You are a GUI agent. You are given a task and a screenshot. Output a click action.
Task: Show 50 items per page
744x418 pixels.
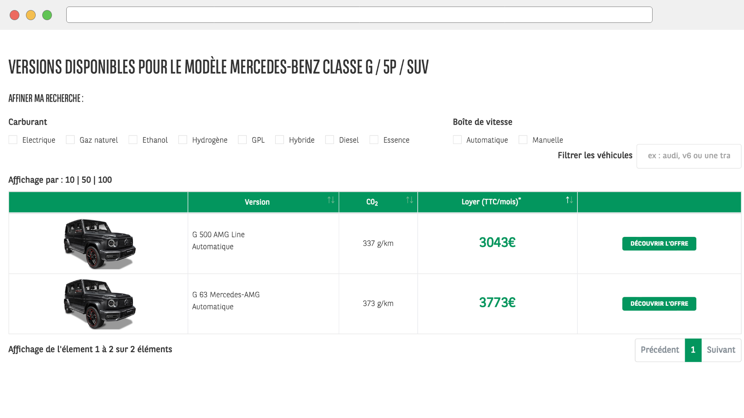point(86,180)
